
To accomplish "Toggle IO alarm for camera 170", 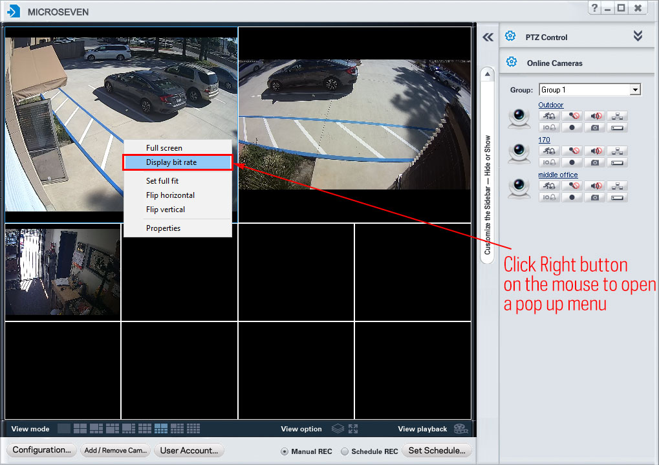I will (x=549, y=162).
